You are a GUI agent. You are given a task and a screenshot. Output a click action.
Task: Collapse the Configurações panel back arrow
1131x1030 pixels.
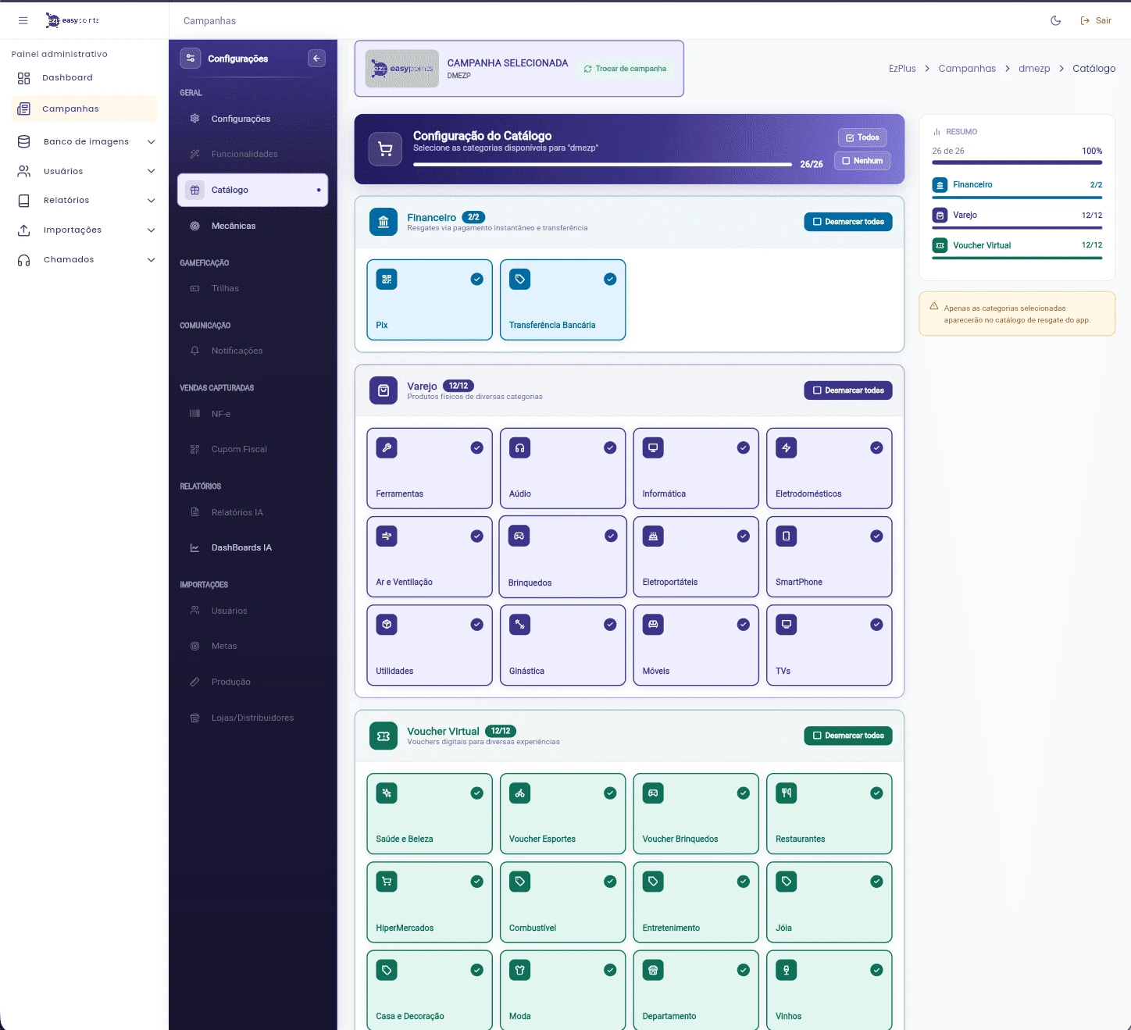click(x=316, y=59)
